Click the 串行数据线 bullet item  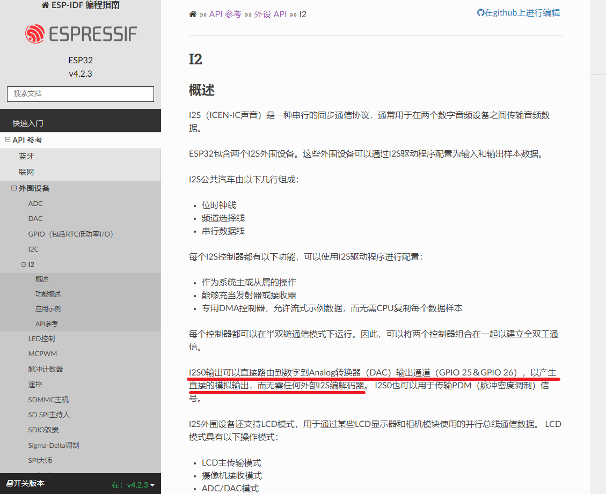coord(223,231)
